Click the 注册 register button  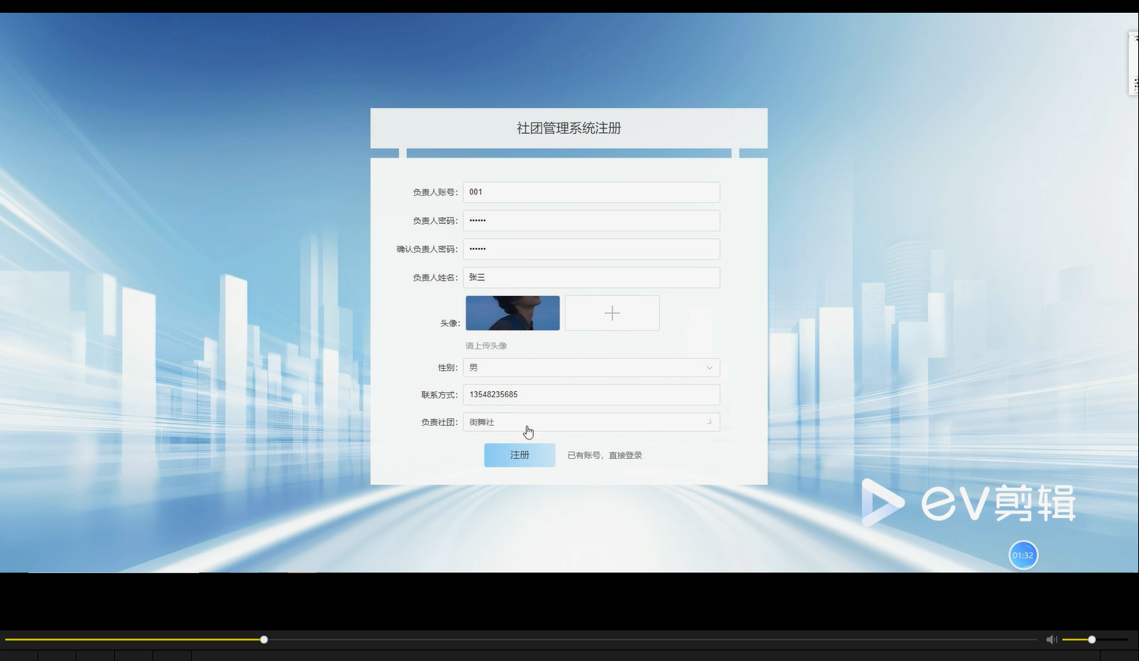(x=519, y=454)
